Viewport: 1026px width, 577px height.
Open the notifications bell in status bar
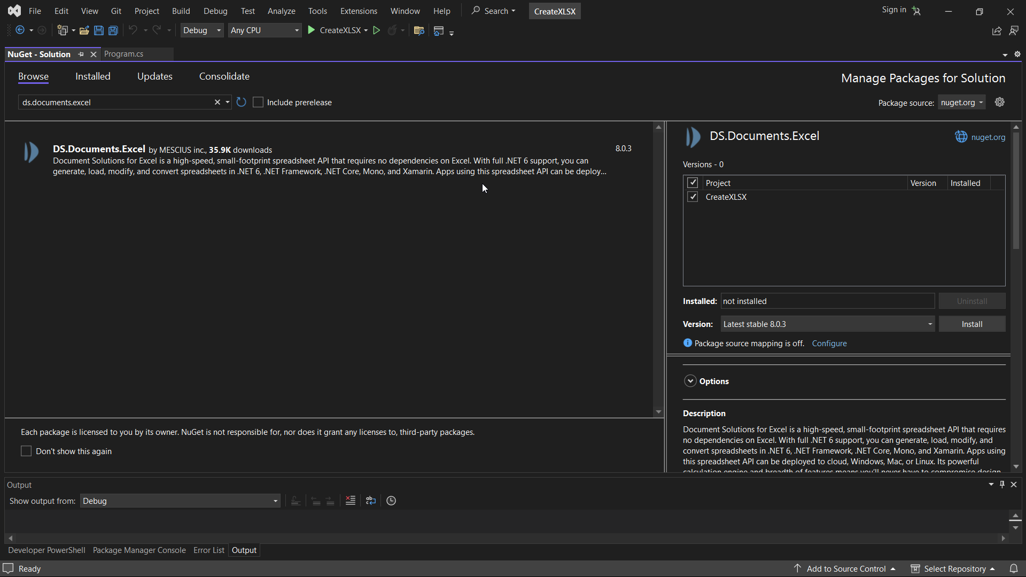pos(1014,568)
